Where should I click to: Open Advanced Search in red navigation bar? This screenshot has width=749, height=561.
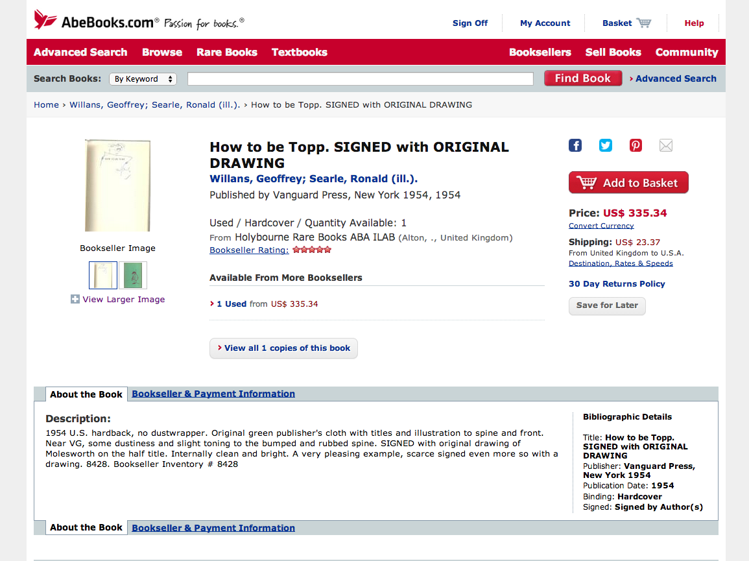point(80,52)
